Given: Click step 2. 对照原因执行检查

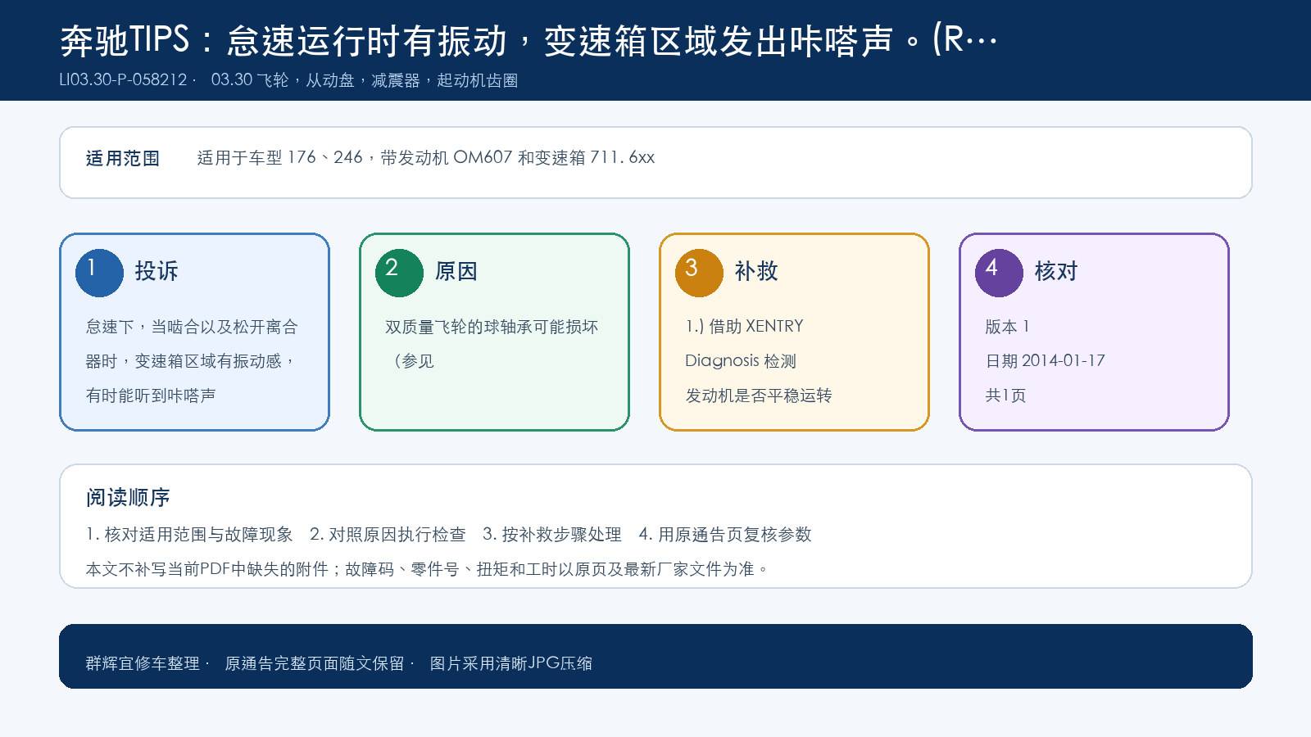Looking at the screenshot, I should point(388,535).
